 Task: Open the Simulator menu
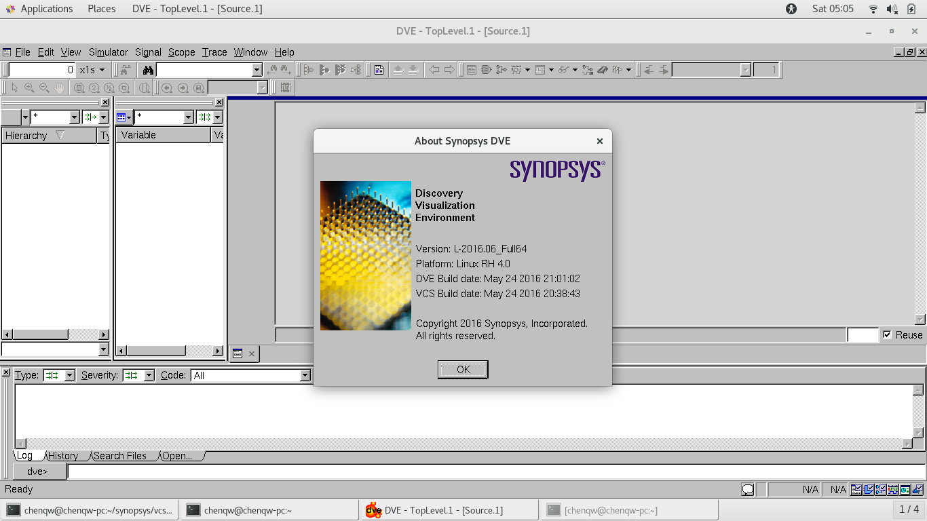pyautogui.click(x=109, y=52)
